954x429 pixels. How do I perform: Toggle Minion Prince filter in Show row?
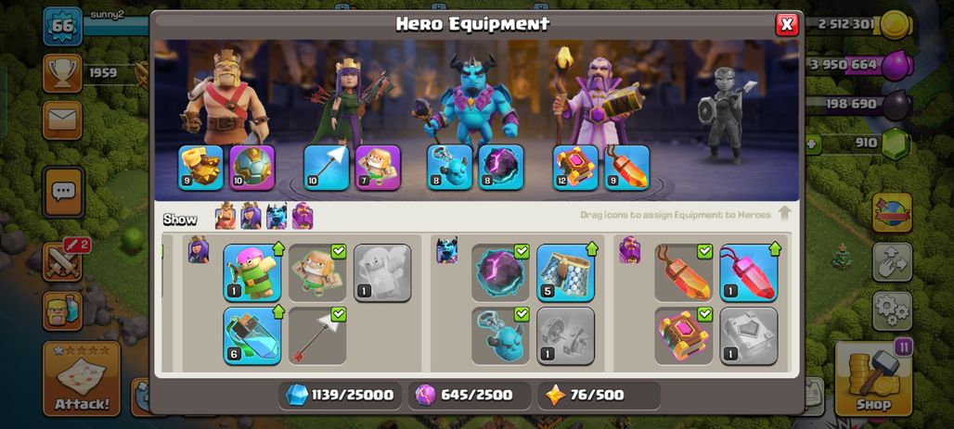pos(277,217)
